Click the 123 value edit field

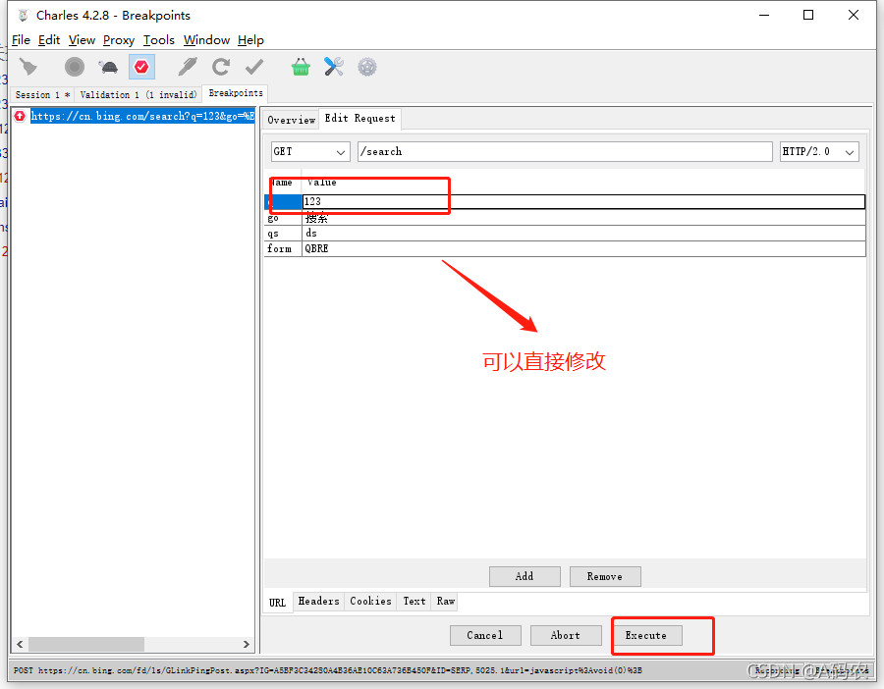582,201
